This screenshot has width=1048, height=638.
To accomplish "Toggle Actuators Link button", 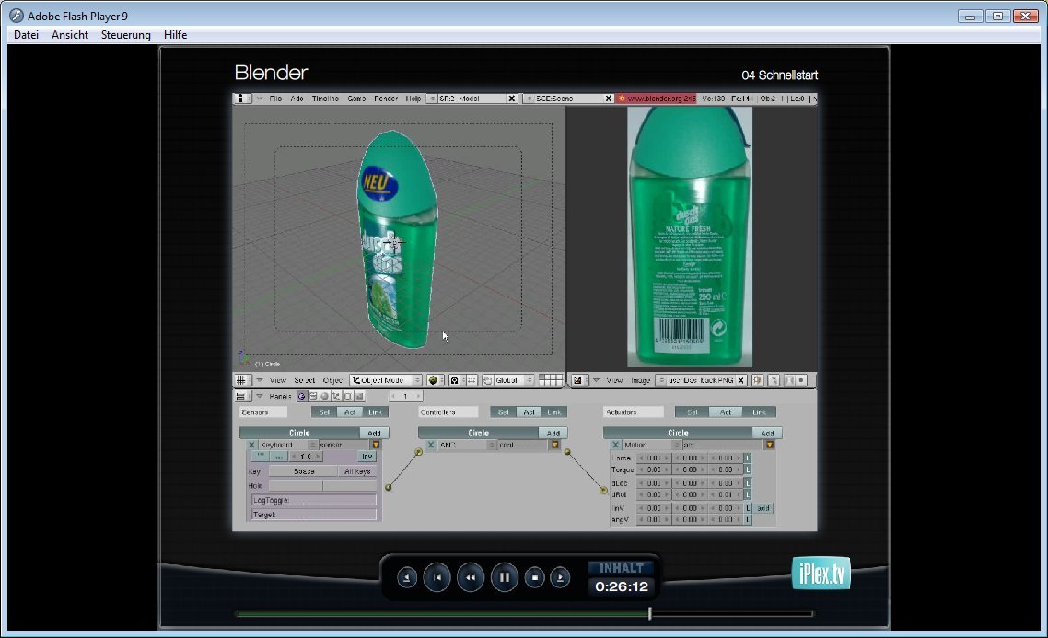I will (759, 412).
